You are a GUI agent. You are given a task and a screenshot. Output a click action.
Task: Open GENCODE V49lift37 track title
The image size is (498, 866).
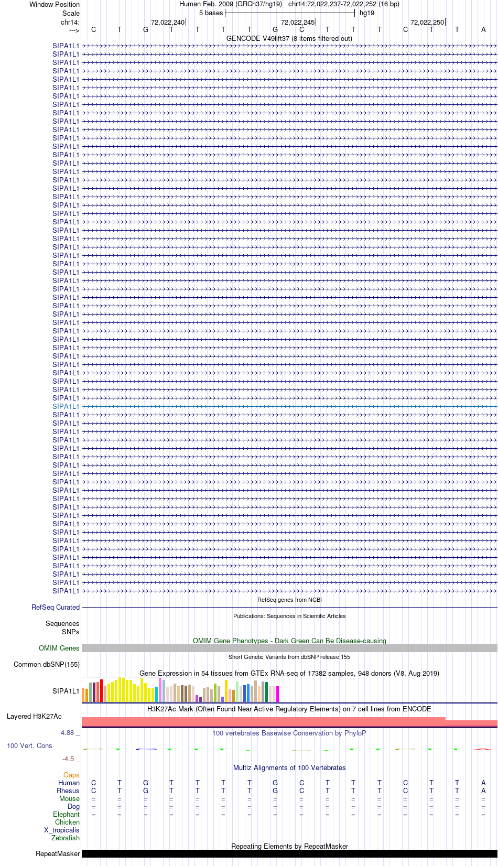(x=289, y=39)
